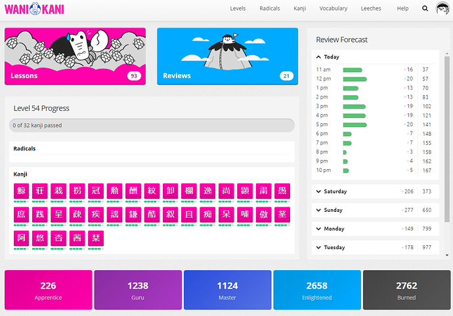Click the 5 pm forecast bar

(355, 125)
